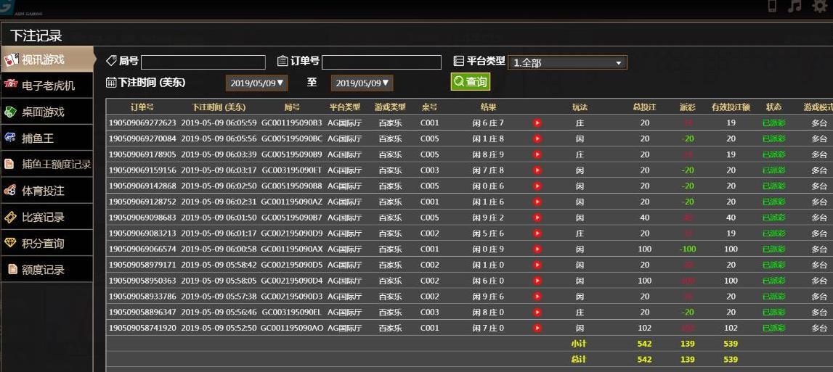Click the list icon beside 平台类型

point(458,61)
